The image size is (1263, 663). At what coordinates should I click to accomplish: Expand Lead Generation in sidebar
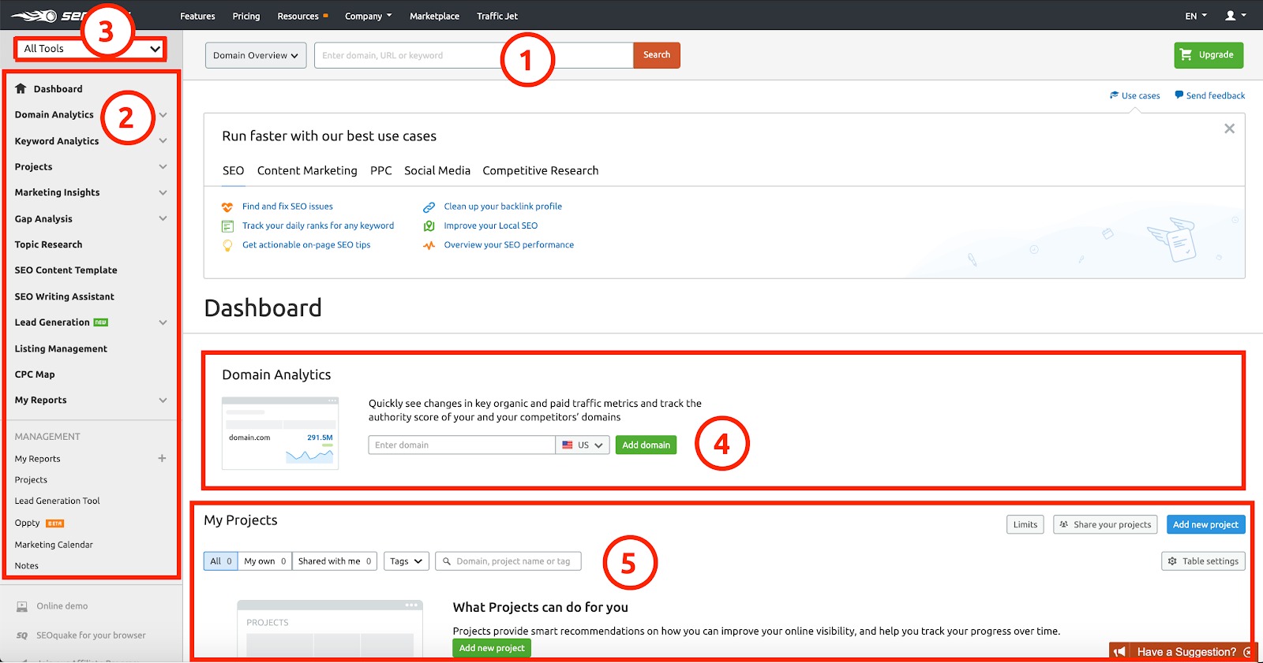point(163,322)
